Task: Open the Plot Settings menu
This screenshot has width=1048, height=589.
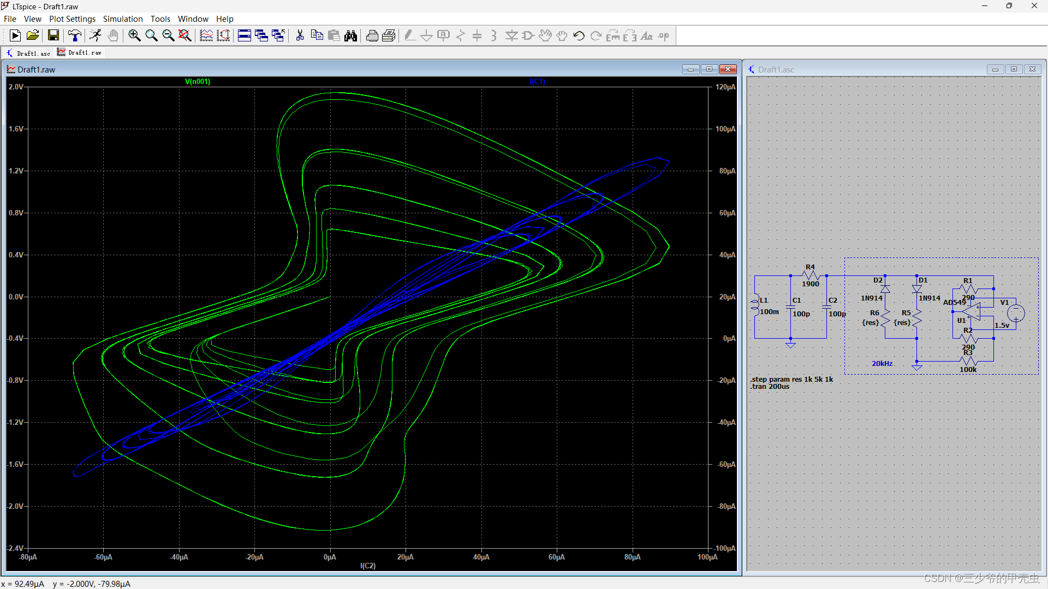Action: pyautogui.click(x=72, y=19)
